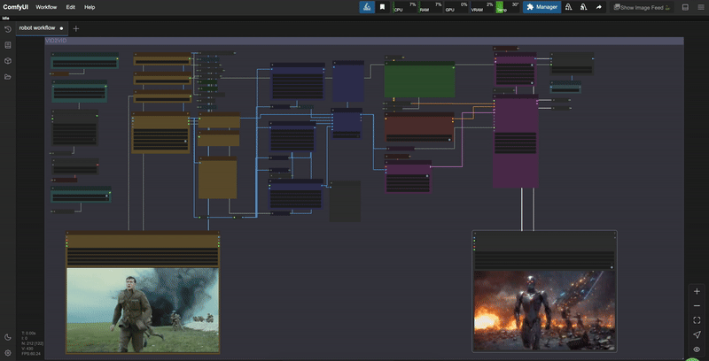Click the VRAM usage monitor
Viewport: 709px width, 361px height.
coord(482,7)
